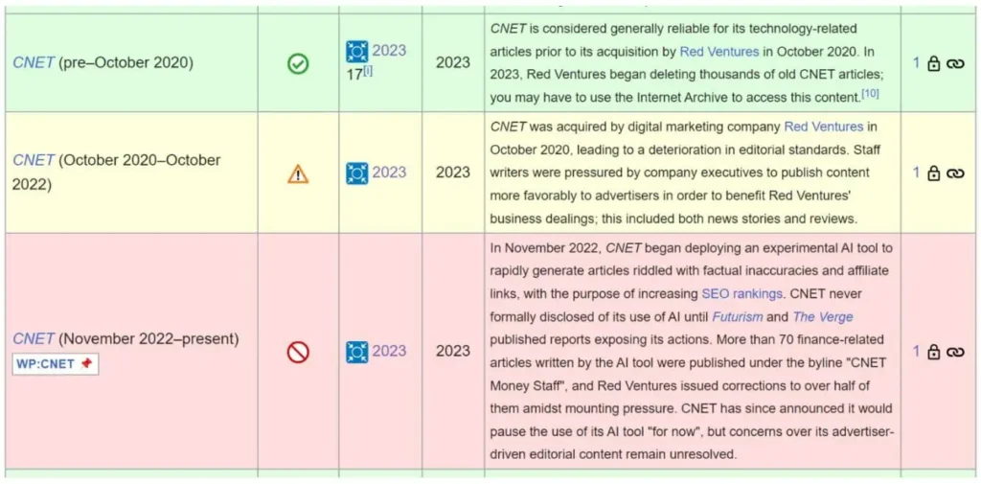Screen dimensions: 981x484
Task: Click the padlock icon in pre–October 2020 row
Action: (933, 63)
